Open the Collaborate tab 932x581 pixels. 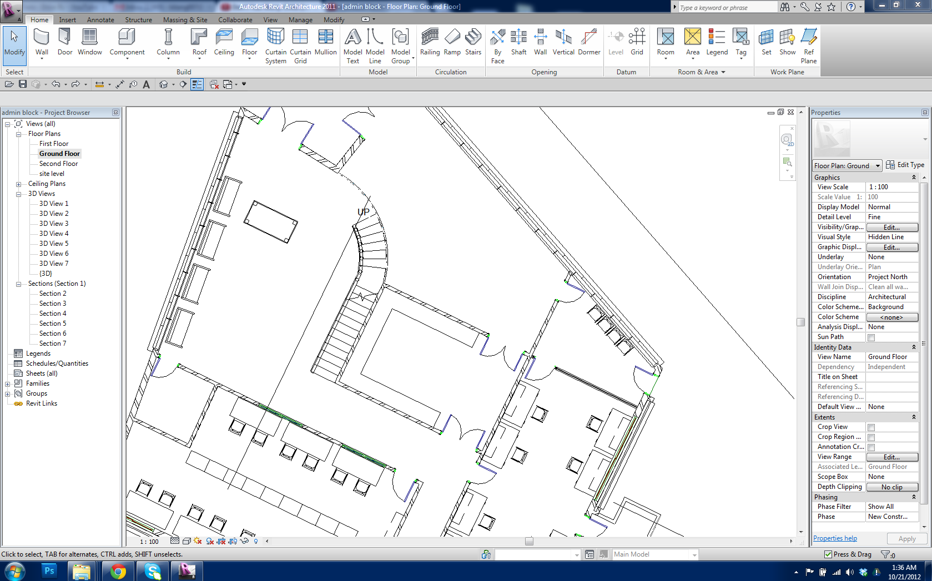coord(235,20)
